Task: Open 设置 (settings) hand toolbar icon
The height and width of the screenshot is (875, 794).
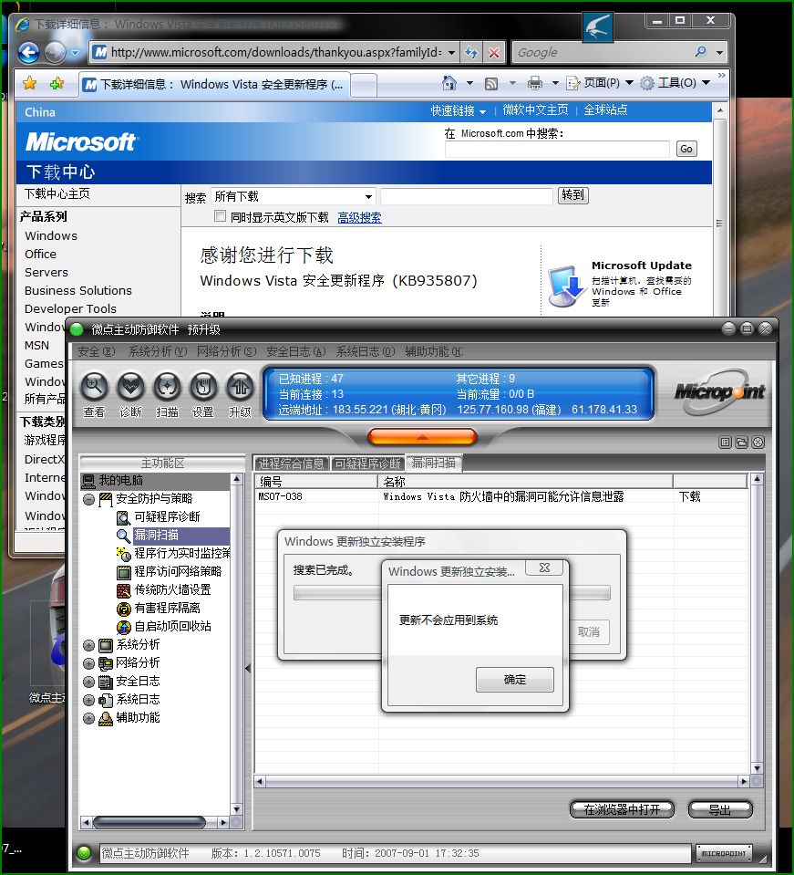Action: (x=203, y=386)
